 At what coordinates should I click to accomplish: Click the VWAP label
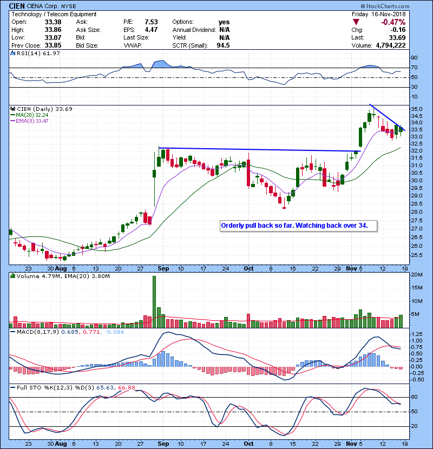(133, 45)
